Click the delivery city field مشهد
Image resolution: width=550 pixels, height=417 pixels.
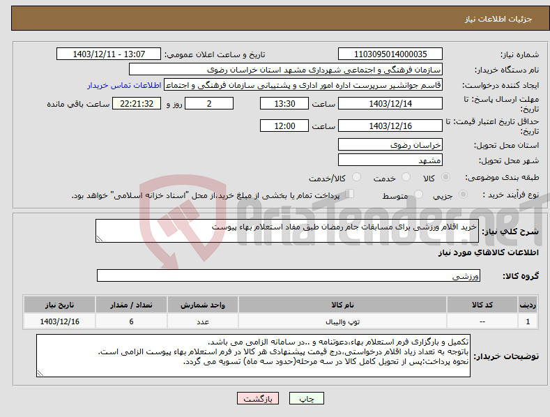(390, 160)
